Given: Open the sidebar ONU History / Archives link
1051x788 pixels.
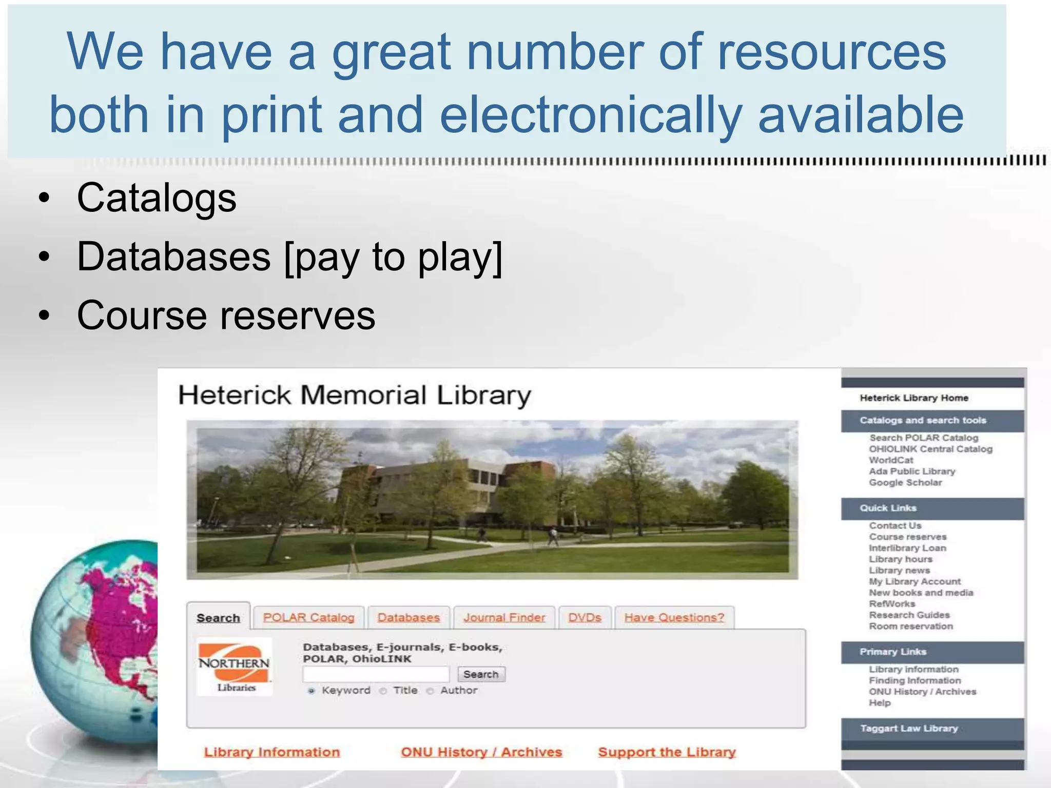Looking at the screenshot, I should click(922, 692).
